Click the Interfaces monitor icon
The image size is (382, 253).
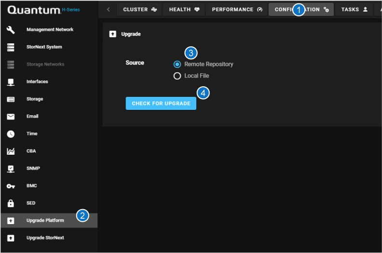[11, 82]
